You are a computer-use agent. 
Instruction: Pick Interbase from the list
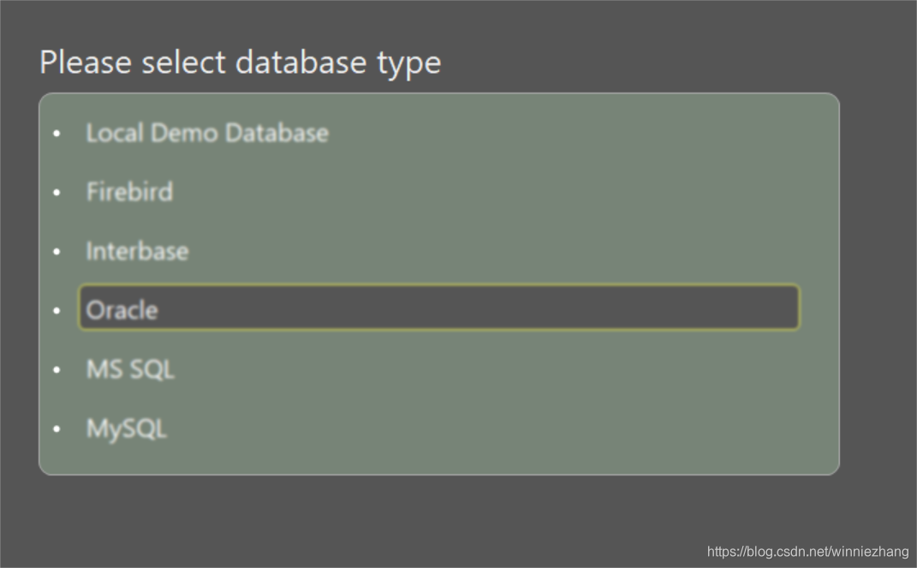tap(138, 251)
